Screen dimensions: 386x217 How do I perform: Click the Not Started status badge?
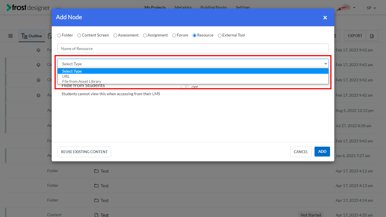(x=311, y=215)
